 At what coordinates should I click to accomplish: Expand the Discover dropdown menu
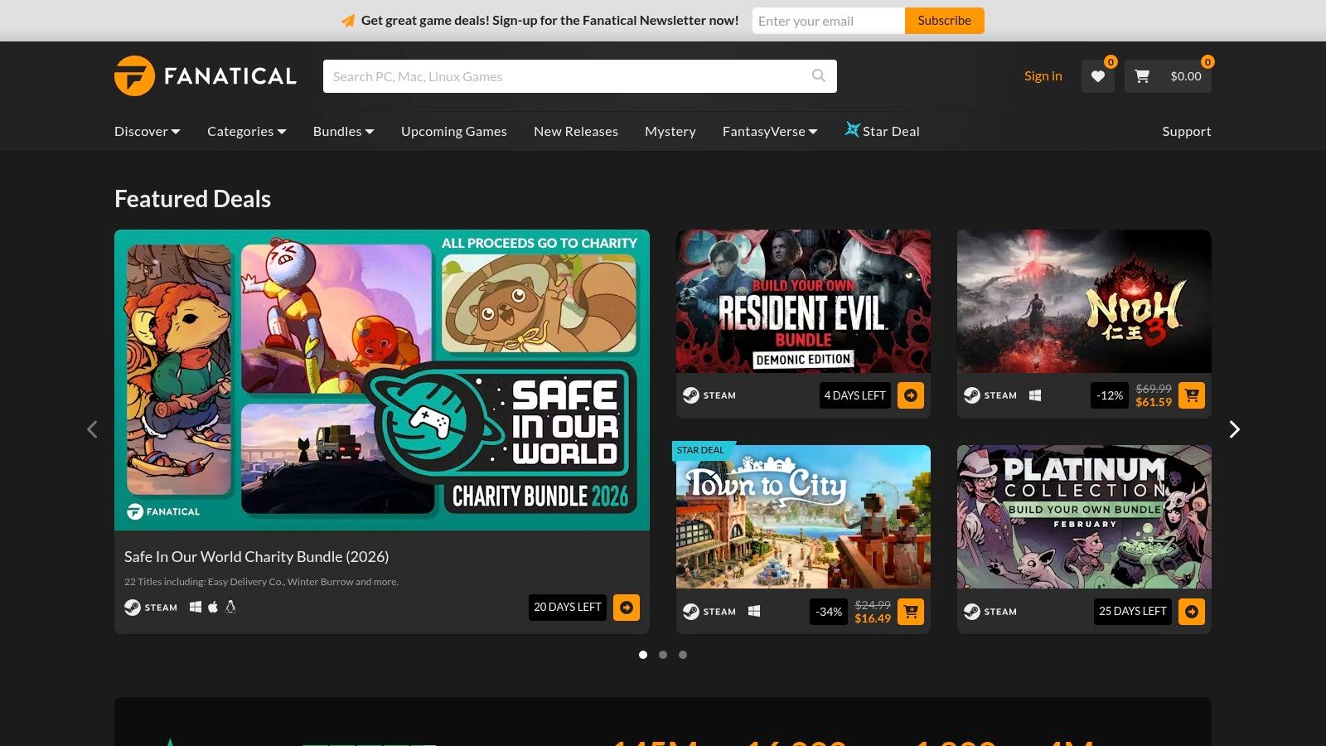click(x=147, y=131)
